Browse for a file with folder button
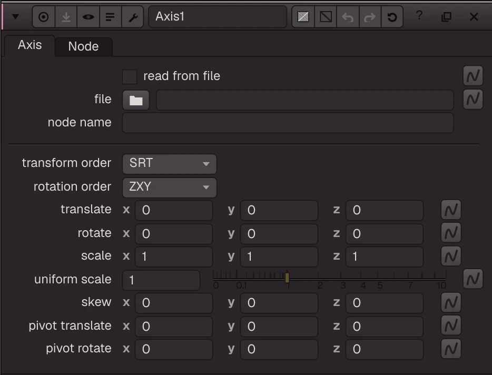This screenshot has width=492, height=375. tap(136, 100)
